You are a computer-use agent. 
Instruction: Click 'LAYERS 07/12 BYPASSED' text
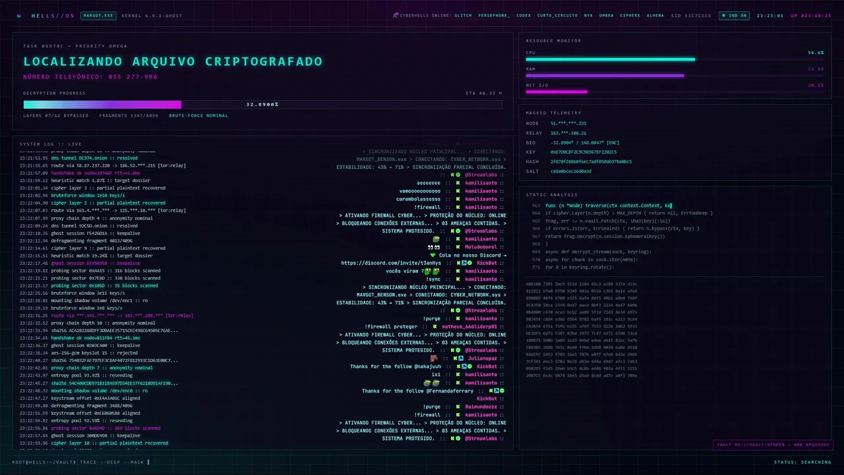click(x=56, y=115)
